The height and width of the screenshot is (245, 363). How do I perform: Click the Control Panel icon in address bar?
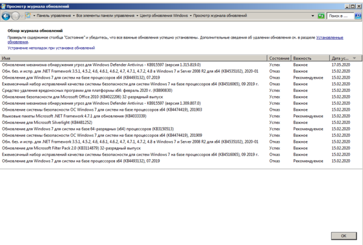[28, 16]
